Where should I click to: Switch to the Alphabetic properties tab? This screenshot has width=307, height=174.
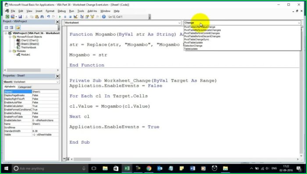pyautogui.click(x=10, y=87)
